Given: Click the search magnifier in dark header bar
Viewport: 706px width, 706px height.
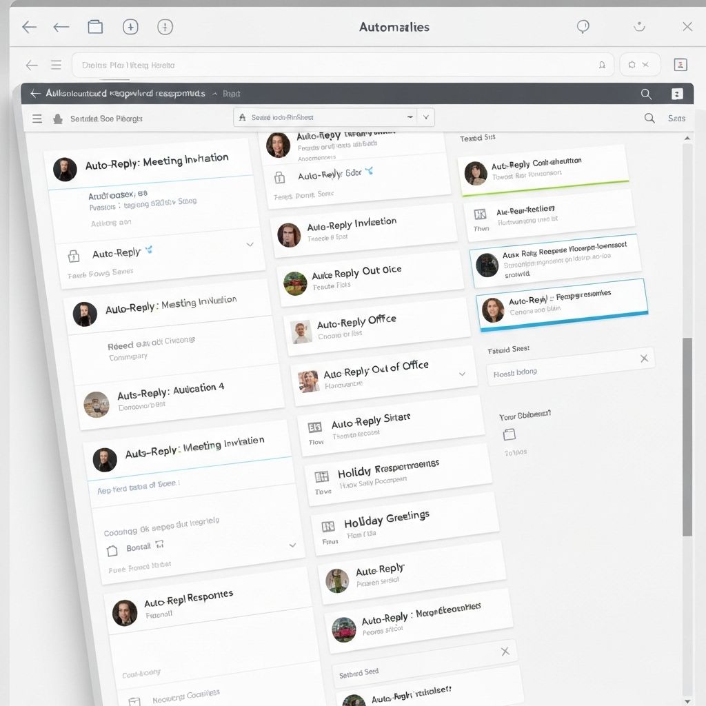Looking at the screenshot, I should coord(646,94).
